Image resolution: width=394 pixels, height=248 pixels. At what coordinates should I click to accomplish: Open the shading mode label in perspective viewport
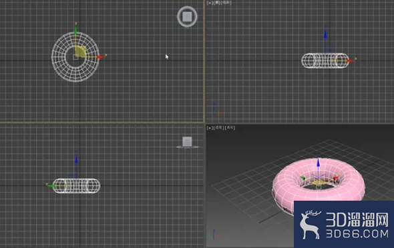(x=230, y=127)
